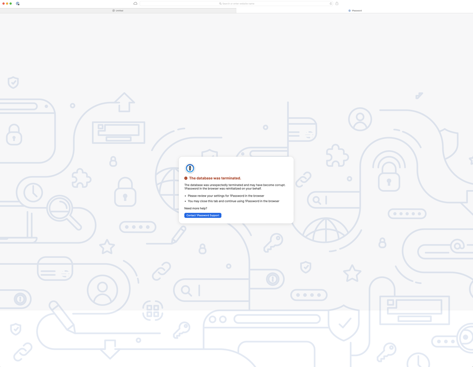
Task: Open the Share menu icon
Action: pos(337,3)
